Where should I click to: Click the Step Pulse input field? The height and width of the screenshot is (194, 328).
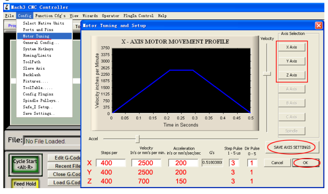[234, 163]
